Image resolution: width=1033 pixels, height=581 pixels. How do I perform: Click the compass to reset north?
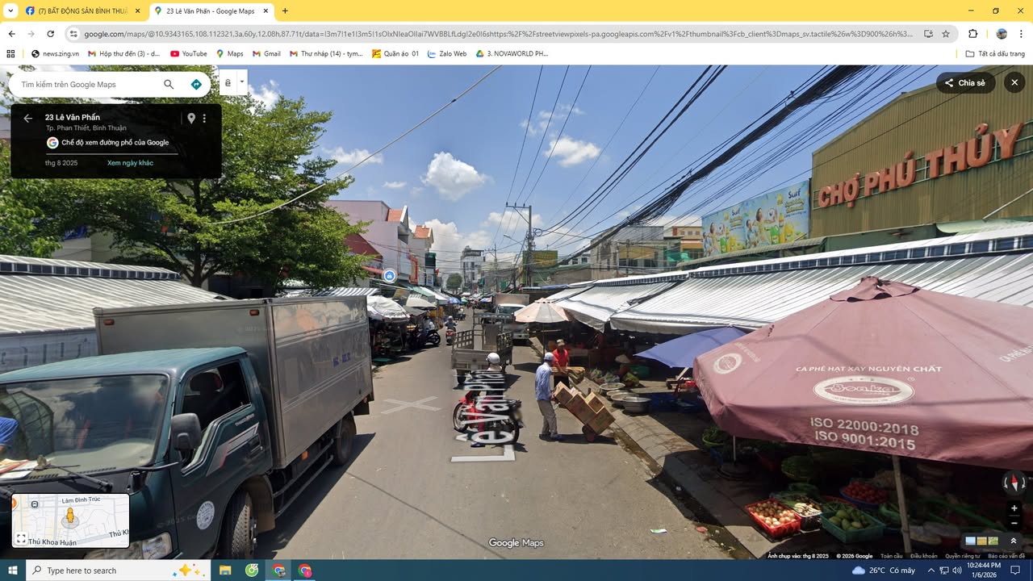click(x=1014, y=483)
